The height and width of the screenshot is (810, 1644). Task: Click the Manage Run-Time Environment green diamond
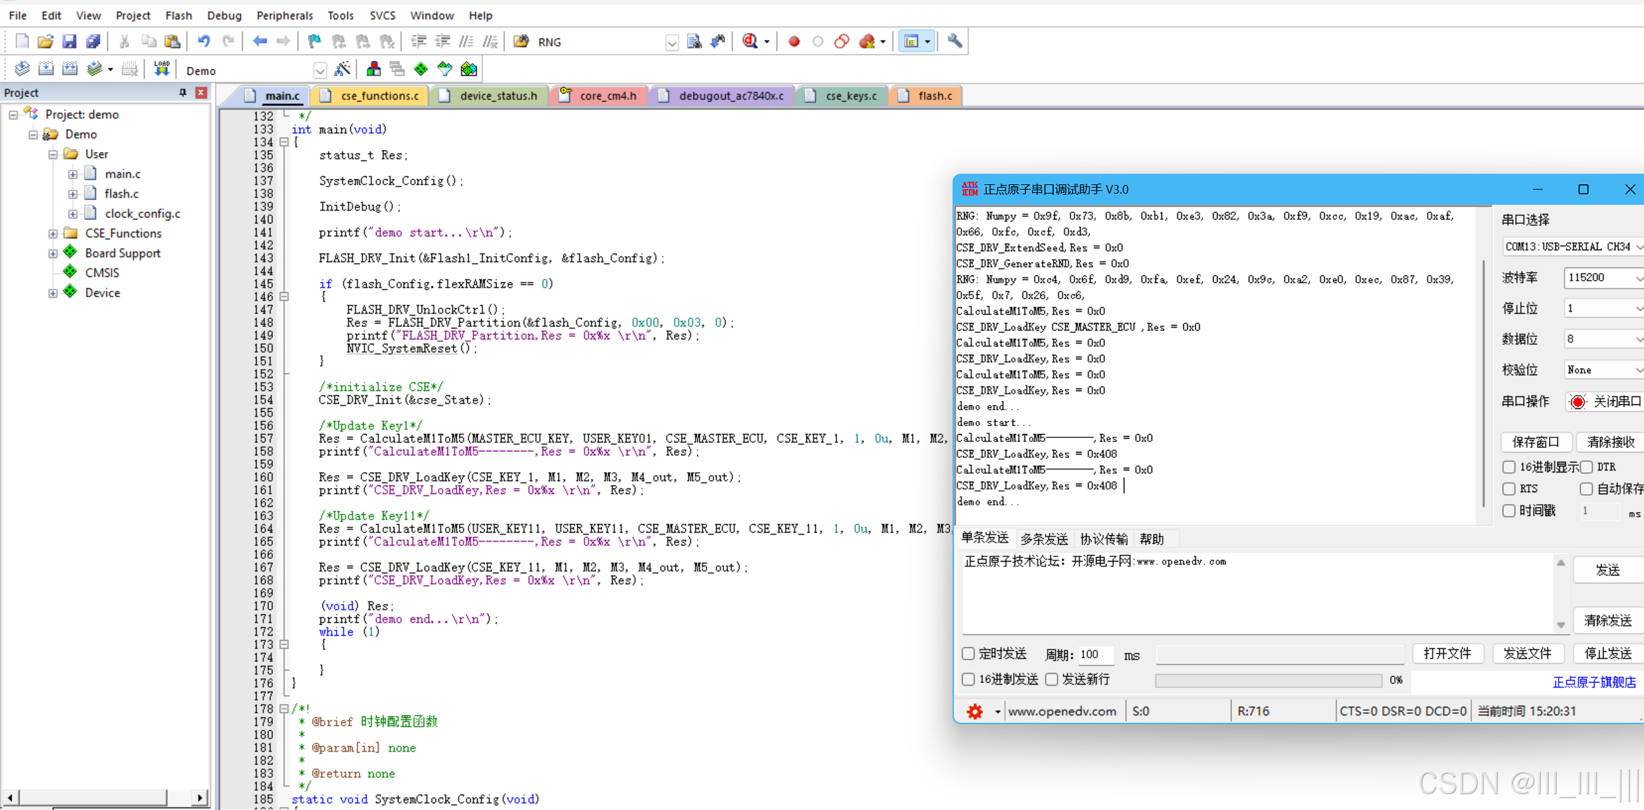421,69
